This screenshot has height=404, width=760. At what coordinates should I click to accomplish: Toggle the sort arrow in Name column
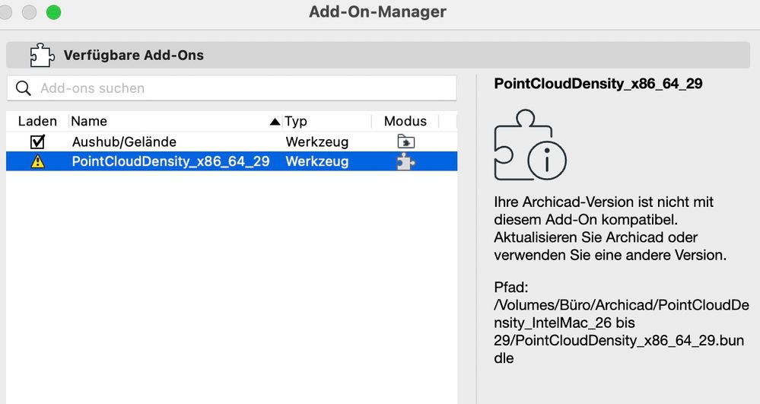tap(275, 121)
